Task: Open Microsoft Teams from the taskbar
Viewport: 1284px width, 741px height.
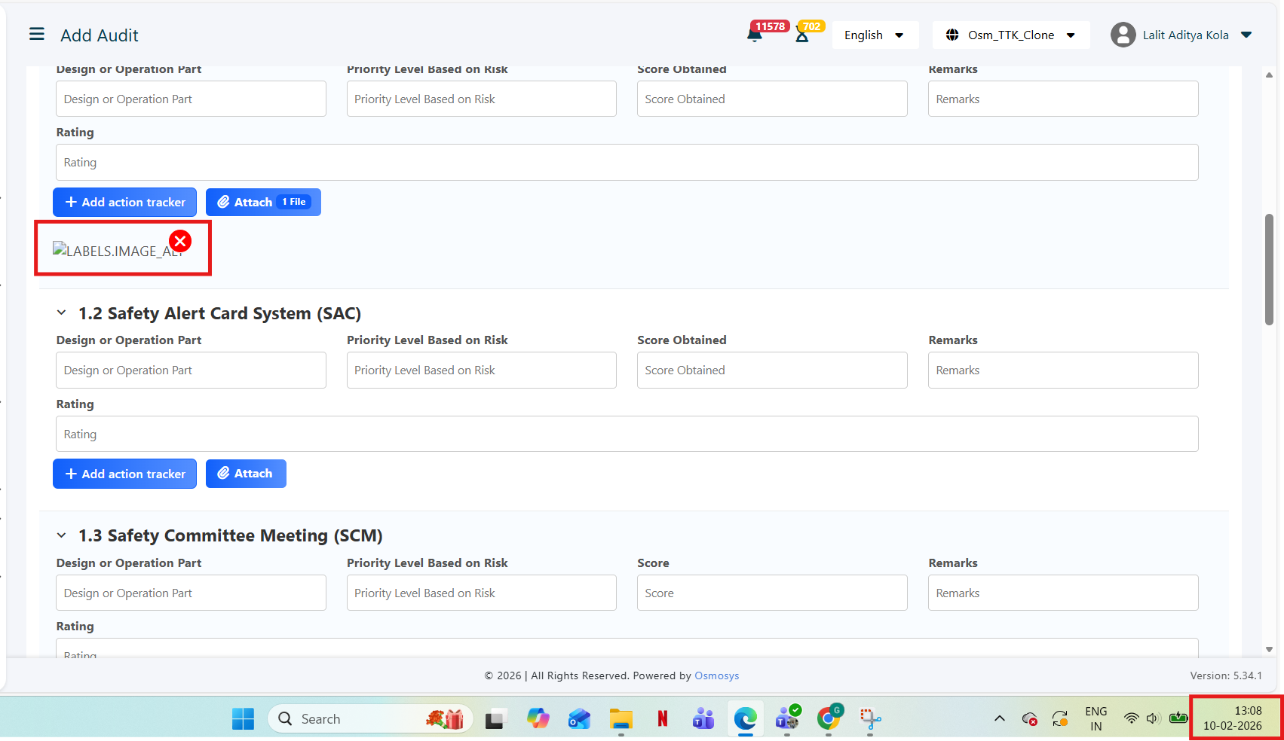Action: (x=703, y=718)
